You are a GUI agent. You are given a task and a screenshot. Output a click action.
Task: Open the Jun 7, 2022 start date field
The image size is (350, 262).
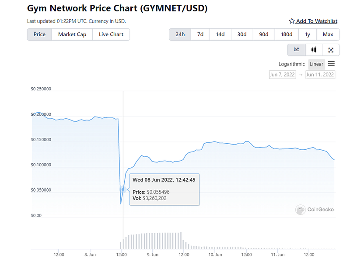coord(282,75)
